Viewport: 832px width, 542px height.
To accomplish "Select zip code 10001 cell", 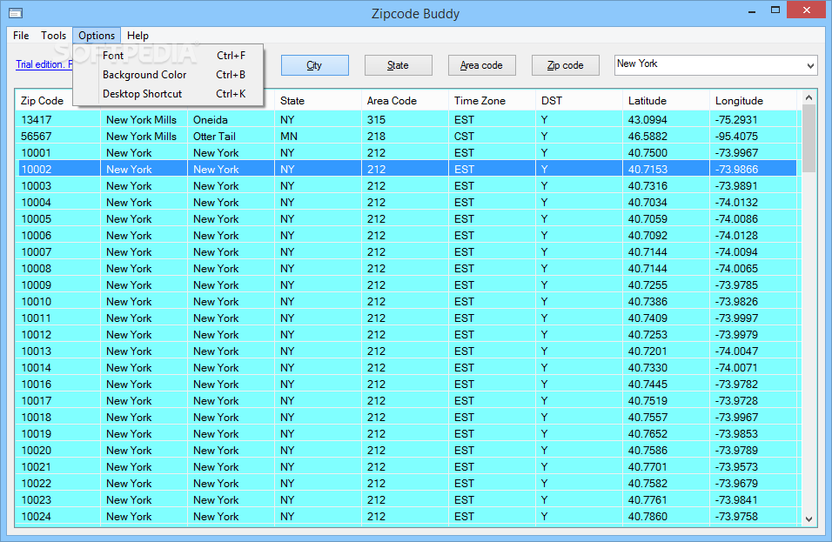I will pos(59,153).
